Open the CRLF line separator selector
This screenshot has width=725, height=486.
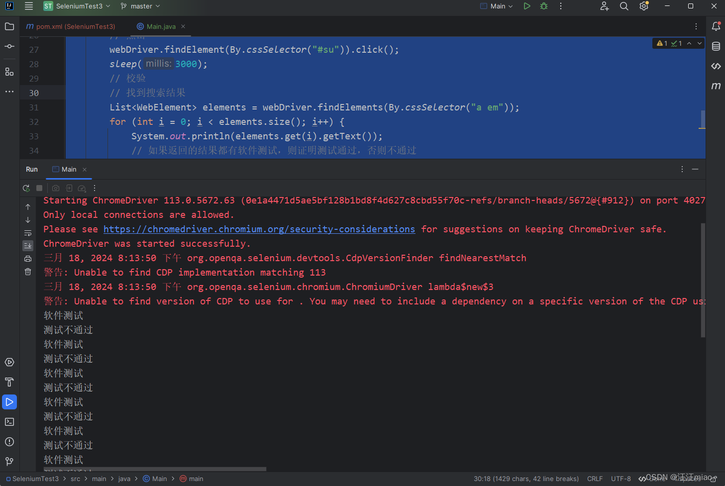[595, 479]
